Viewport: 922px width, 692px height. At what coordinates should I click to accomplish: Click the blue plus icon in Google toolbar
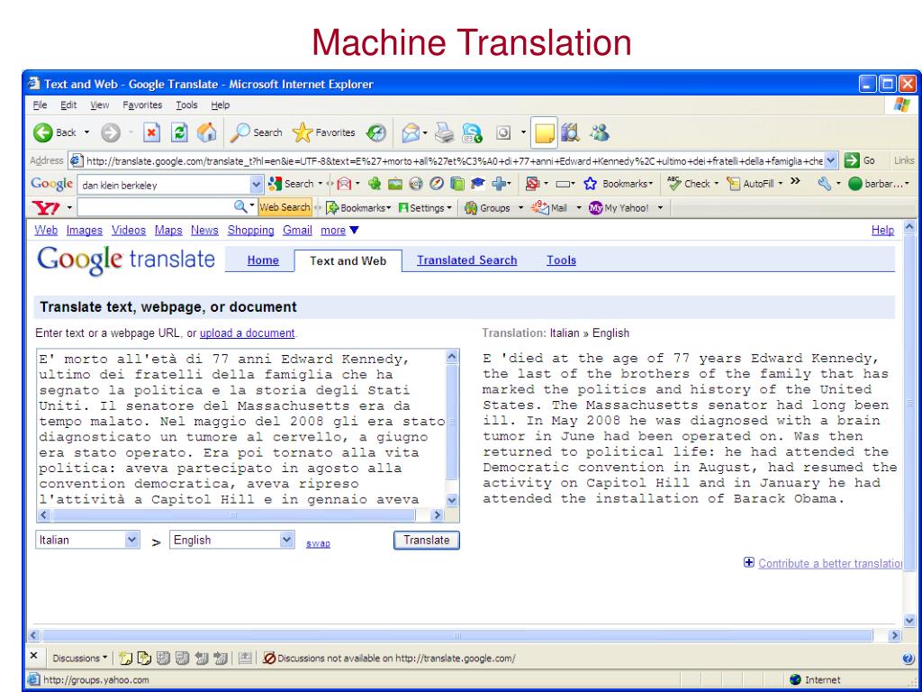499,184
